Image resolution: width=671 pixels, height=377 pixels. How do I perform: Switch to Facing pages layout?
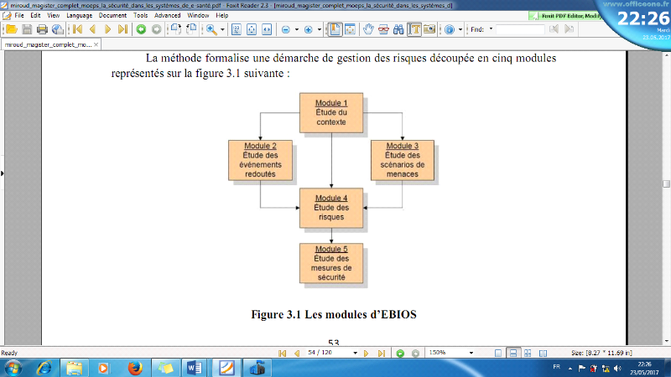543,353
